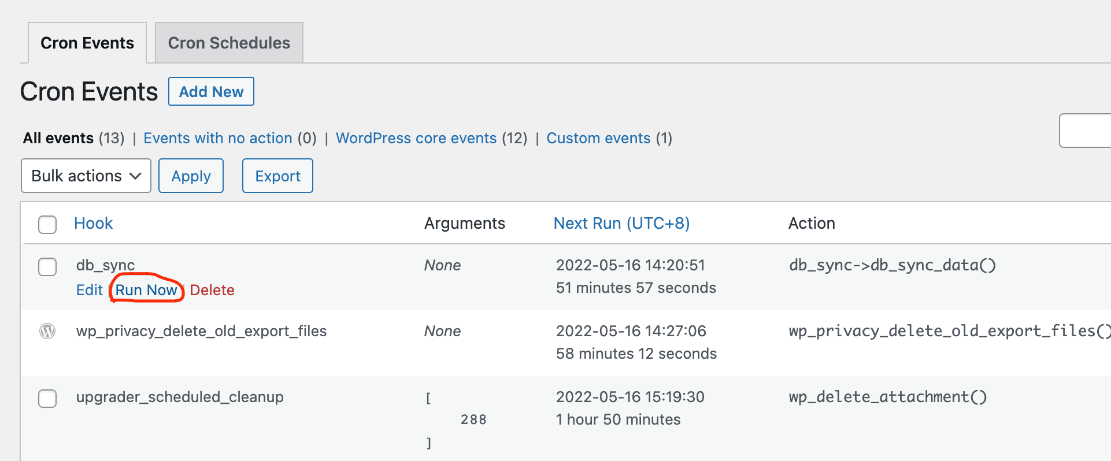Viewport: 1111px width, 461px height.
Task: Select the Cron Events tab
Action: click(x=87, y=43)
